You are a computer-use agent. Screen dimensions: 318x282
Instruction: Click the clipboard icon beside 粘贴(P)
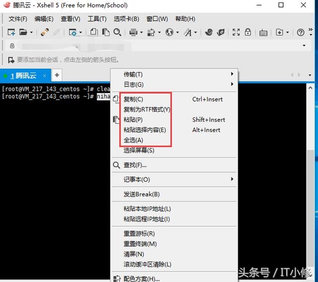tap(116, 119)
